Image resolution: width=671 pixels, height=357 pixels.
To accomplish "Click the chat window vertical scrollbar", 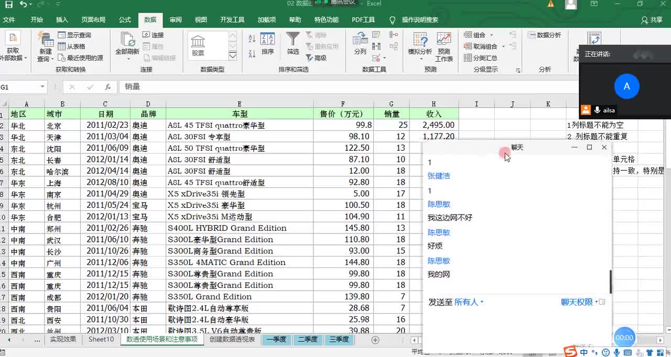I will (x=610, y=282).
